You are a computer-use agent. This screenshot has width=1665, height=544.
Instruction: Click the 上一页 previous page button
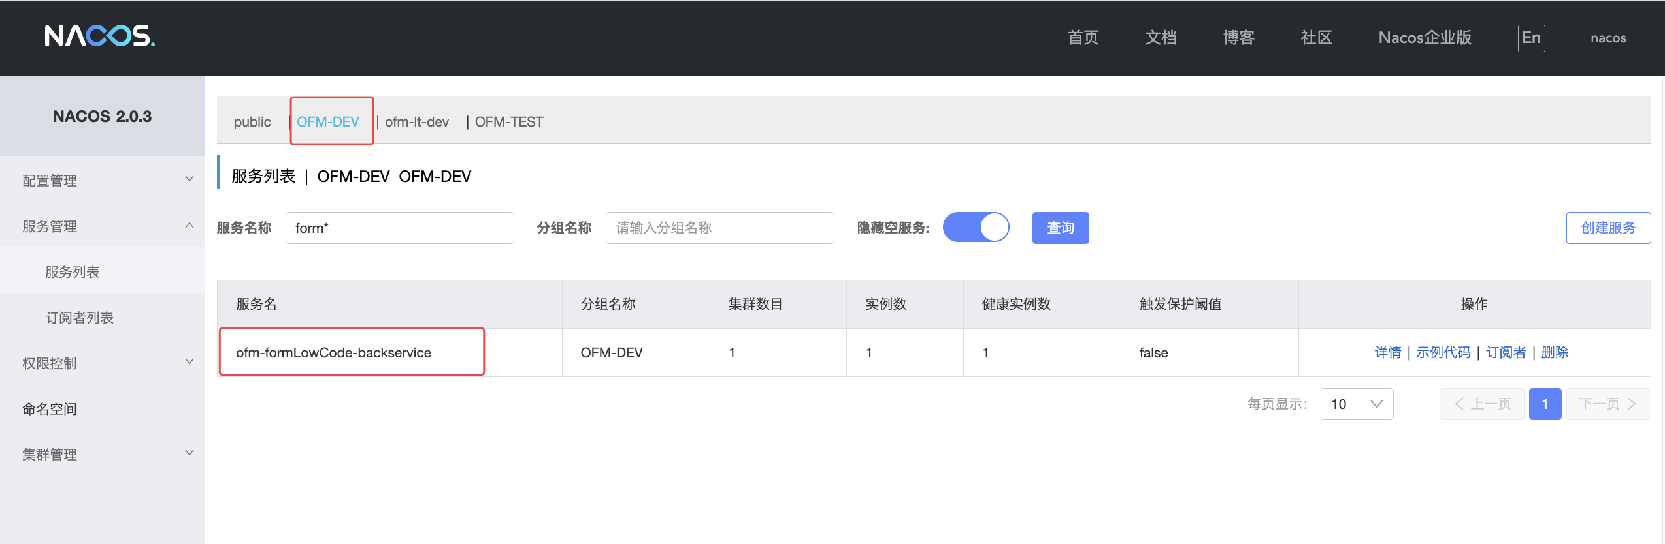(1482, 404)
